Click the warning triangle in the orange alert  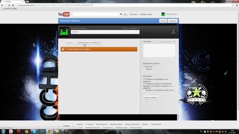tap(63, 49)
